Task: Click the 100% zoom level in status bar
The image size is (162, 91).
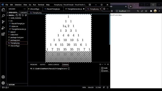Action: 84,87
